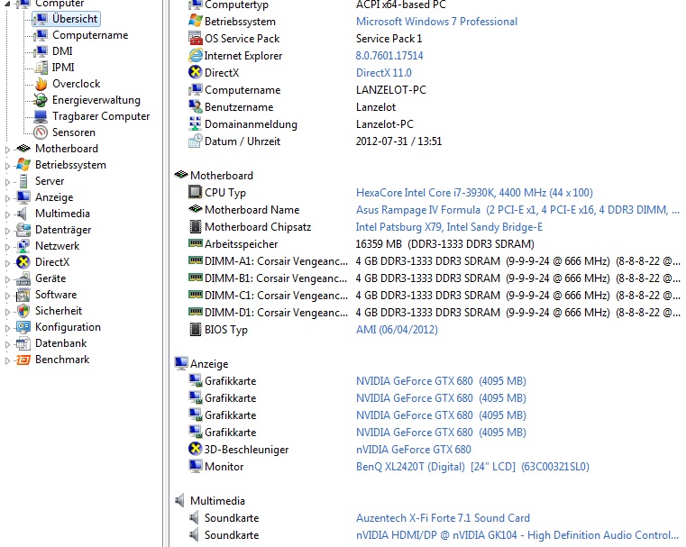The height and width of the screenshot is (547, 686).
Task: Expand the Netzwerk tree node
Action: (x=7, y=247)
